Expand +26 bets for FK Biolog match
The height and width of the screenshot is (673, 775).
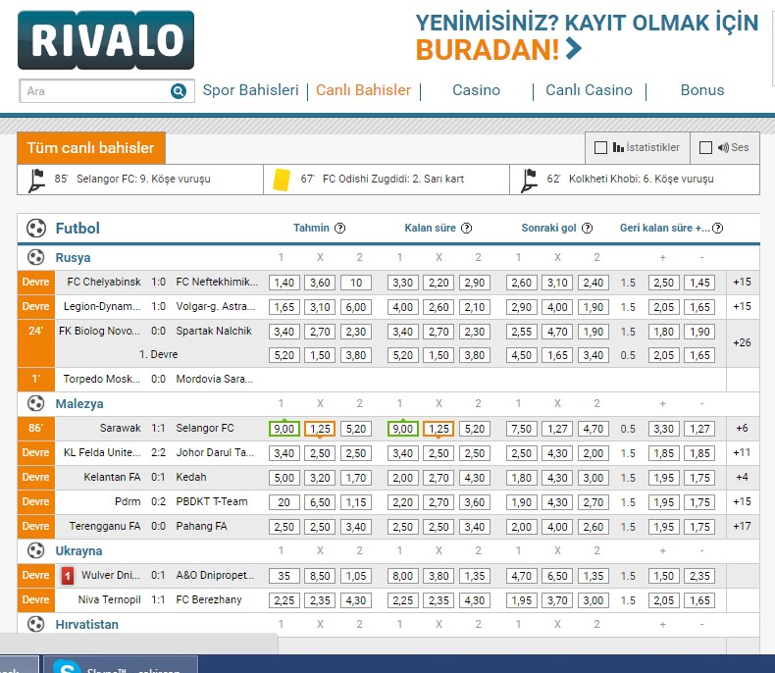click(x=742, y=342)
